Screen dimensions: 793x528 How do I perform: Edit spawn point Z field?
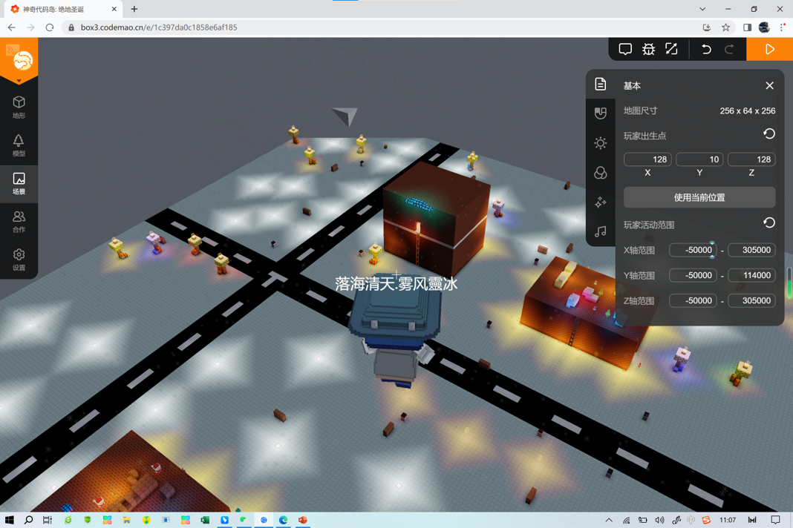click(x=751, y=159)
